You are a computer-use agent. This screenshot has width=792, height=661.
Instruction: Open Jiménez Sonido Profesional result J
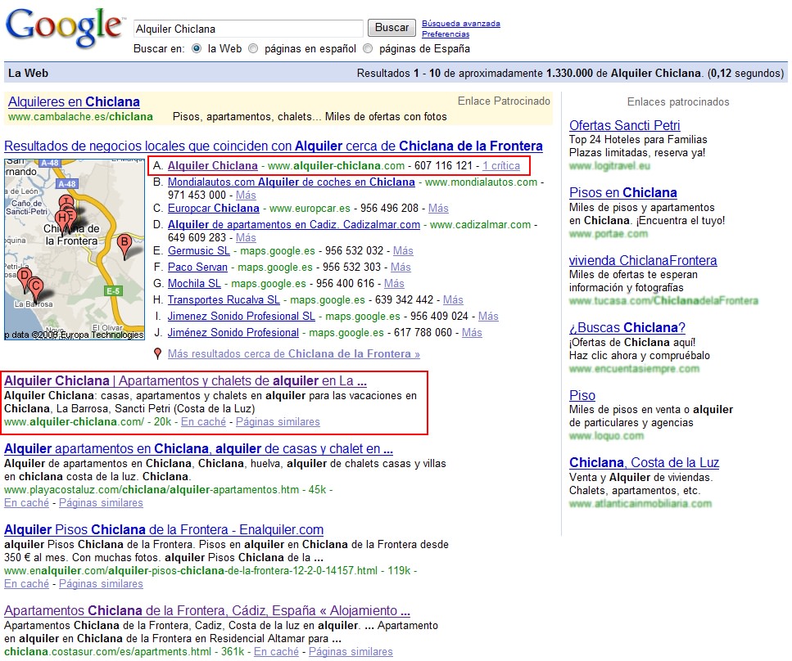[233, 332]
